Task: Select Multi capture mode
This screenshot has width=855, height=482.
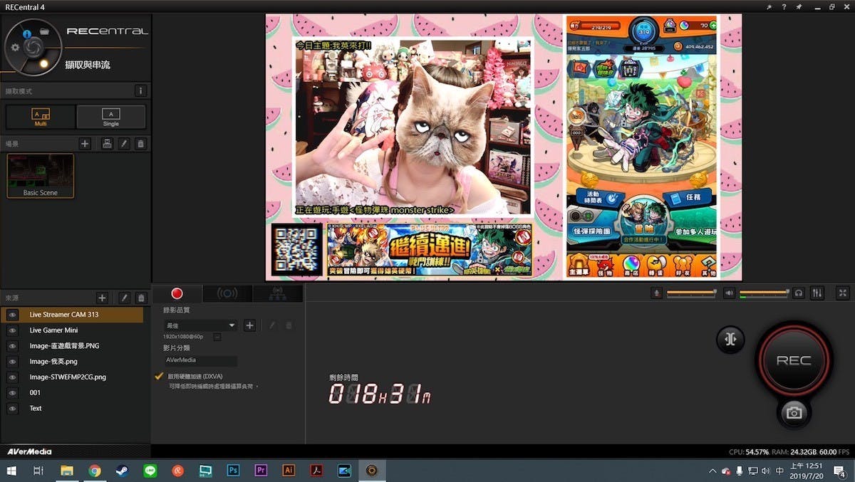Action: [41, 117]
